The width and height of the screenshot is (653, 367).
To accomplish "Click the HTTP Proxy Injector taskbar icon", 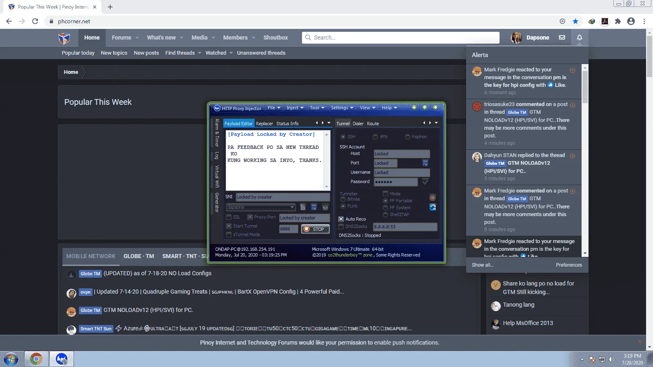I will [62, 359].
